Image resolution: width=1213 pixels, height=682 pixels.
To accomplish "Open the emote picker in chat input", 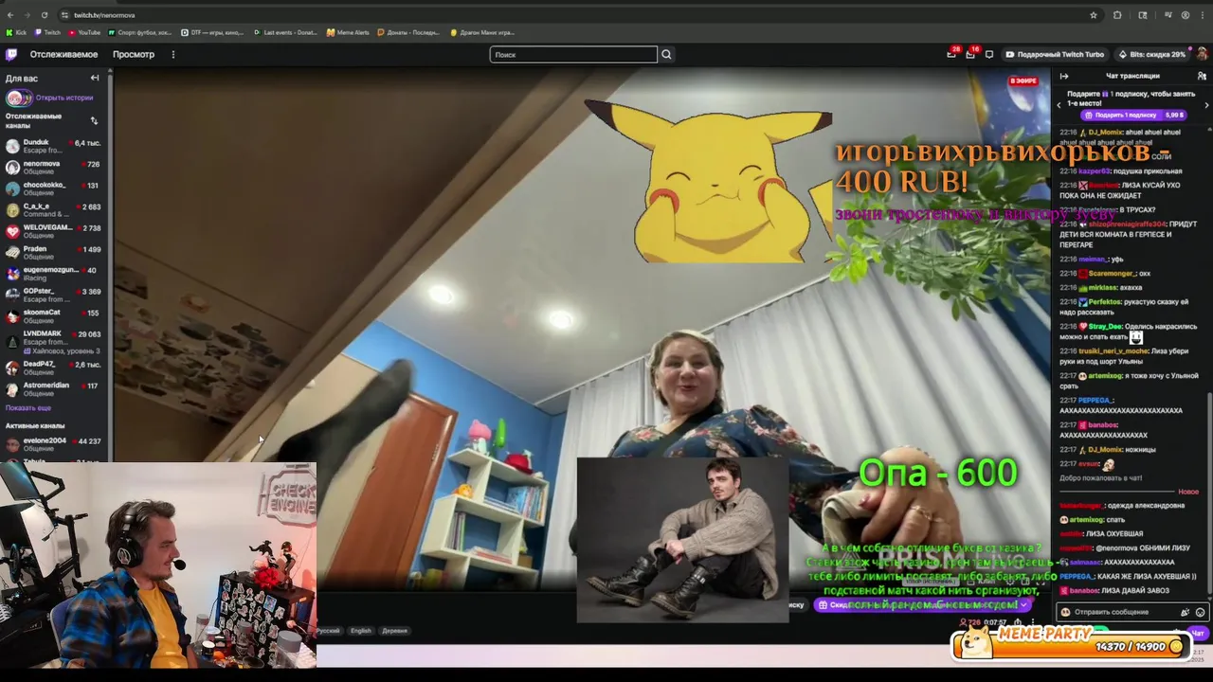I will (1201, 612).
